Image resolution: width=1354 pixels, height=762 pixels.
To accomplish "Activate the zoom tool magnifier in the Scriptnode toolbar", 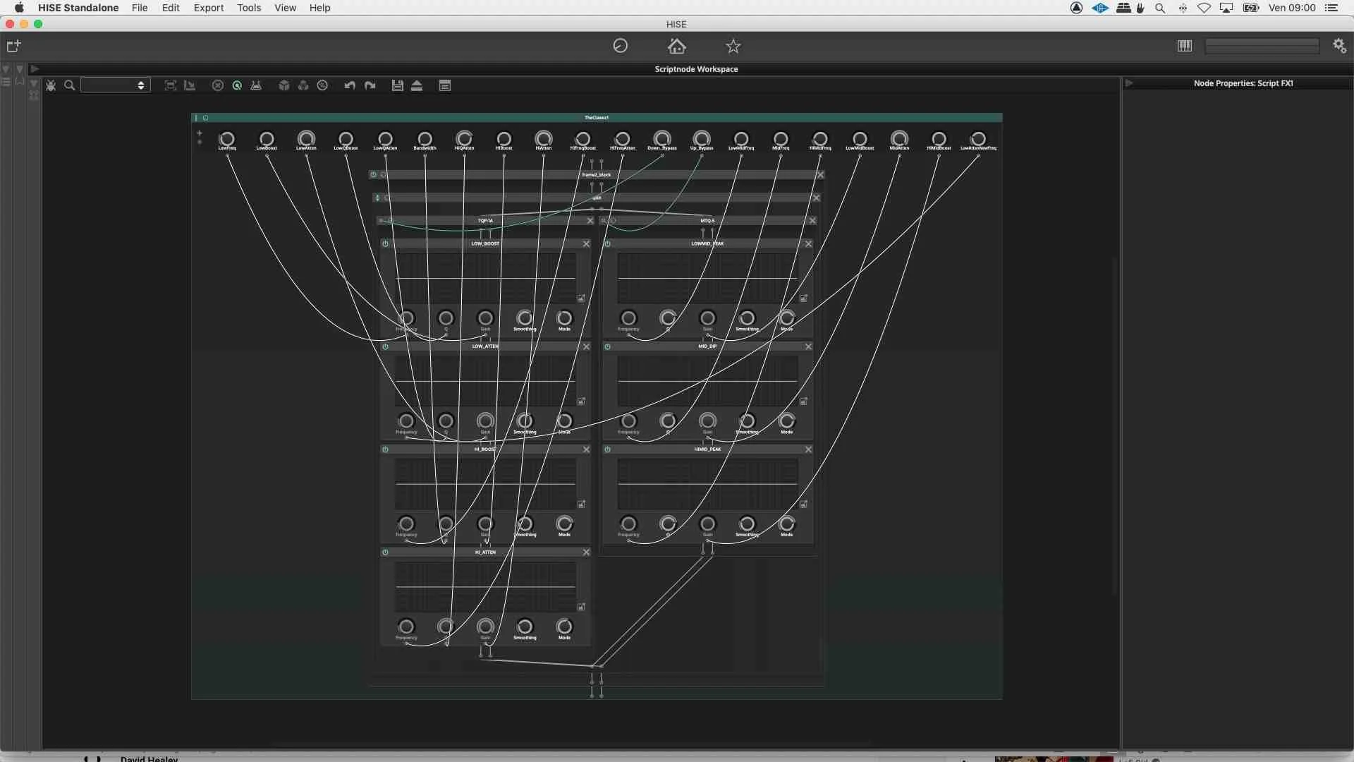I will (x=70, y=85).
